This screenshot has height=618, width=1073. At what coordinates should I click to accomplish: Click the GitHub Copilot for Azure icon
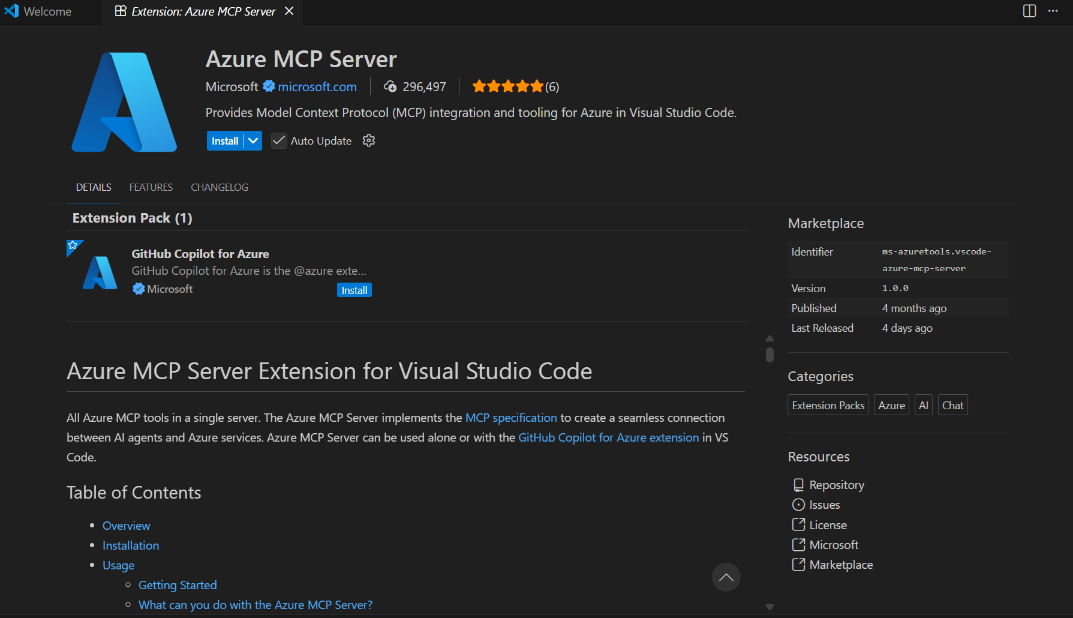pos(100,273)
